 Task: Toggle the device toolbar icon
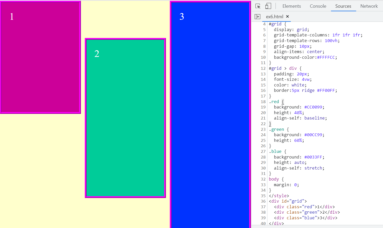point(268,6)
